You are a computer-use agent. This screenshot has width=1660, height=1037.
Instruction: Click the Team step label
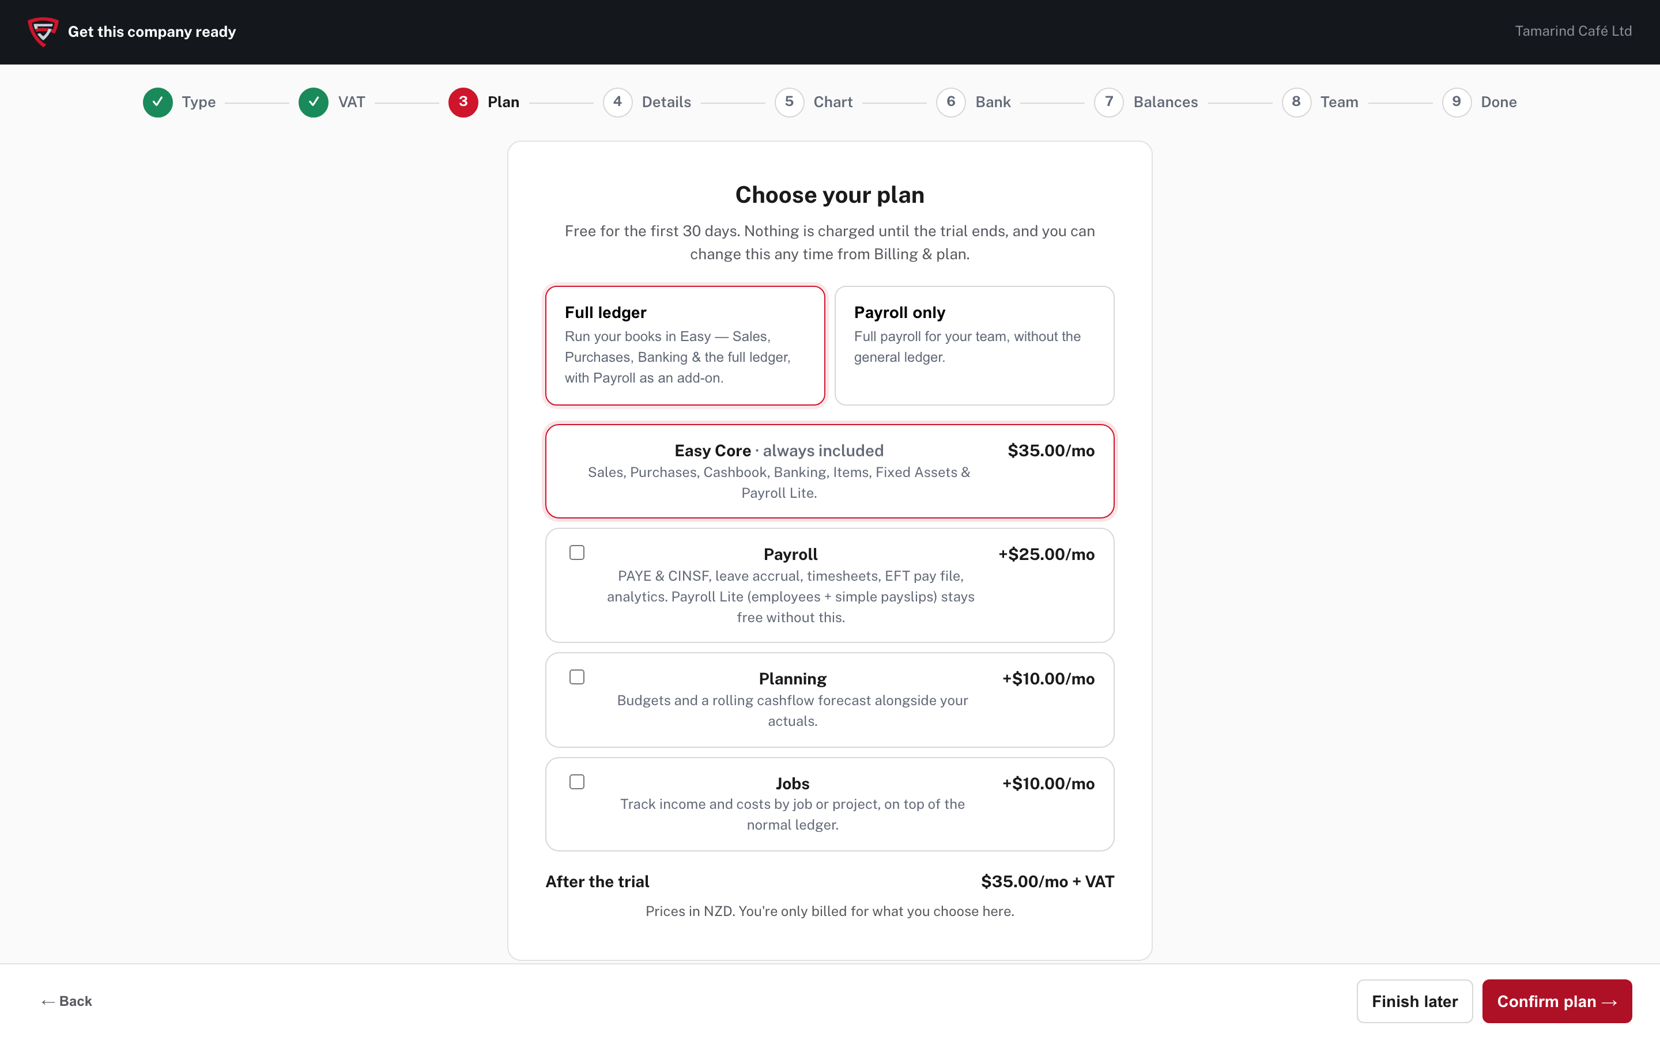tap(1339, 102)
